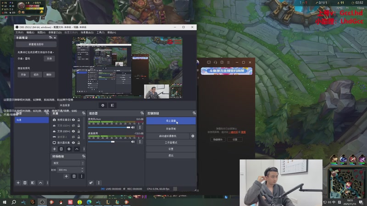This screenshot has height=206, width=367.
Task: Open the mixer toolbar three-dot menu
Action: tap(99, 183)
